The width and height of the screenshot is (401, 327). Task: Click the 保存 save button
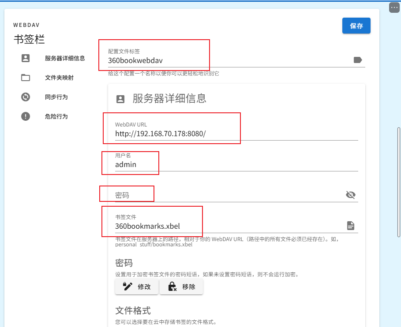[x=356, y=26]
